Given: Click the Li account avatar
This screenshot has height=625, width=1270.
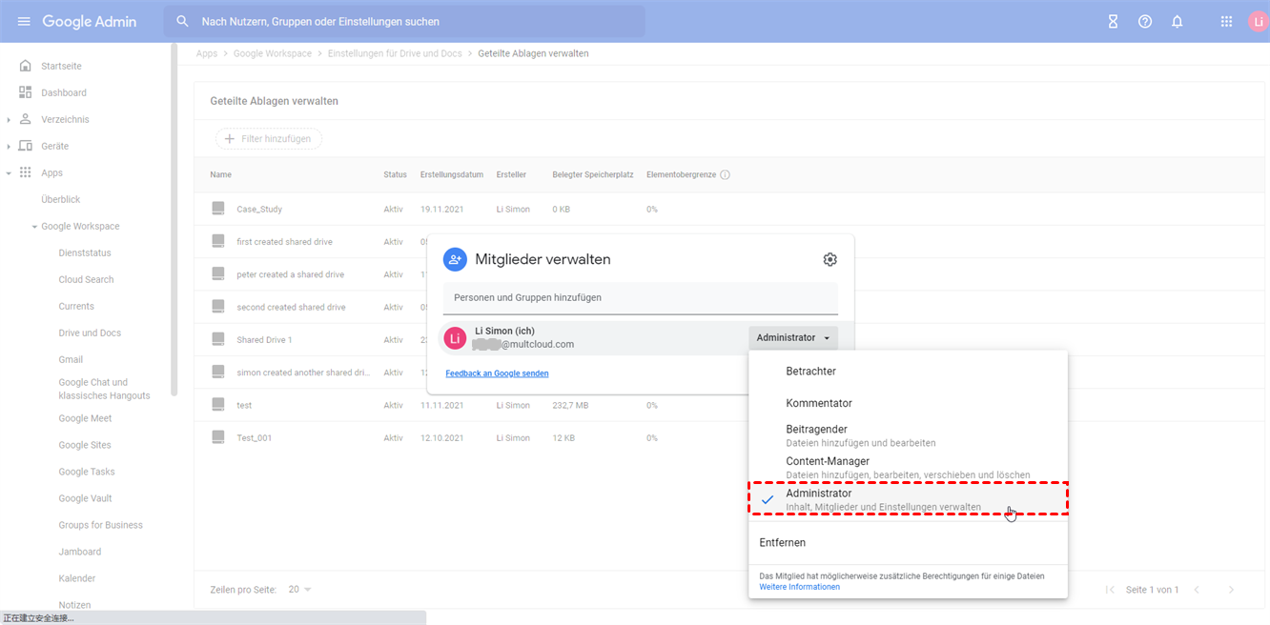Looking at the screenshot, I should click(x=1258, y=22).
